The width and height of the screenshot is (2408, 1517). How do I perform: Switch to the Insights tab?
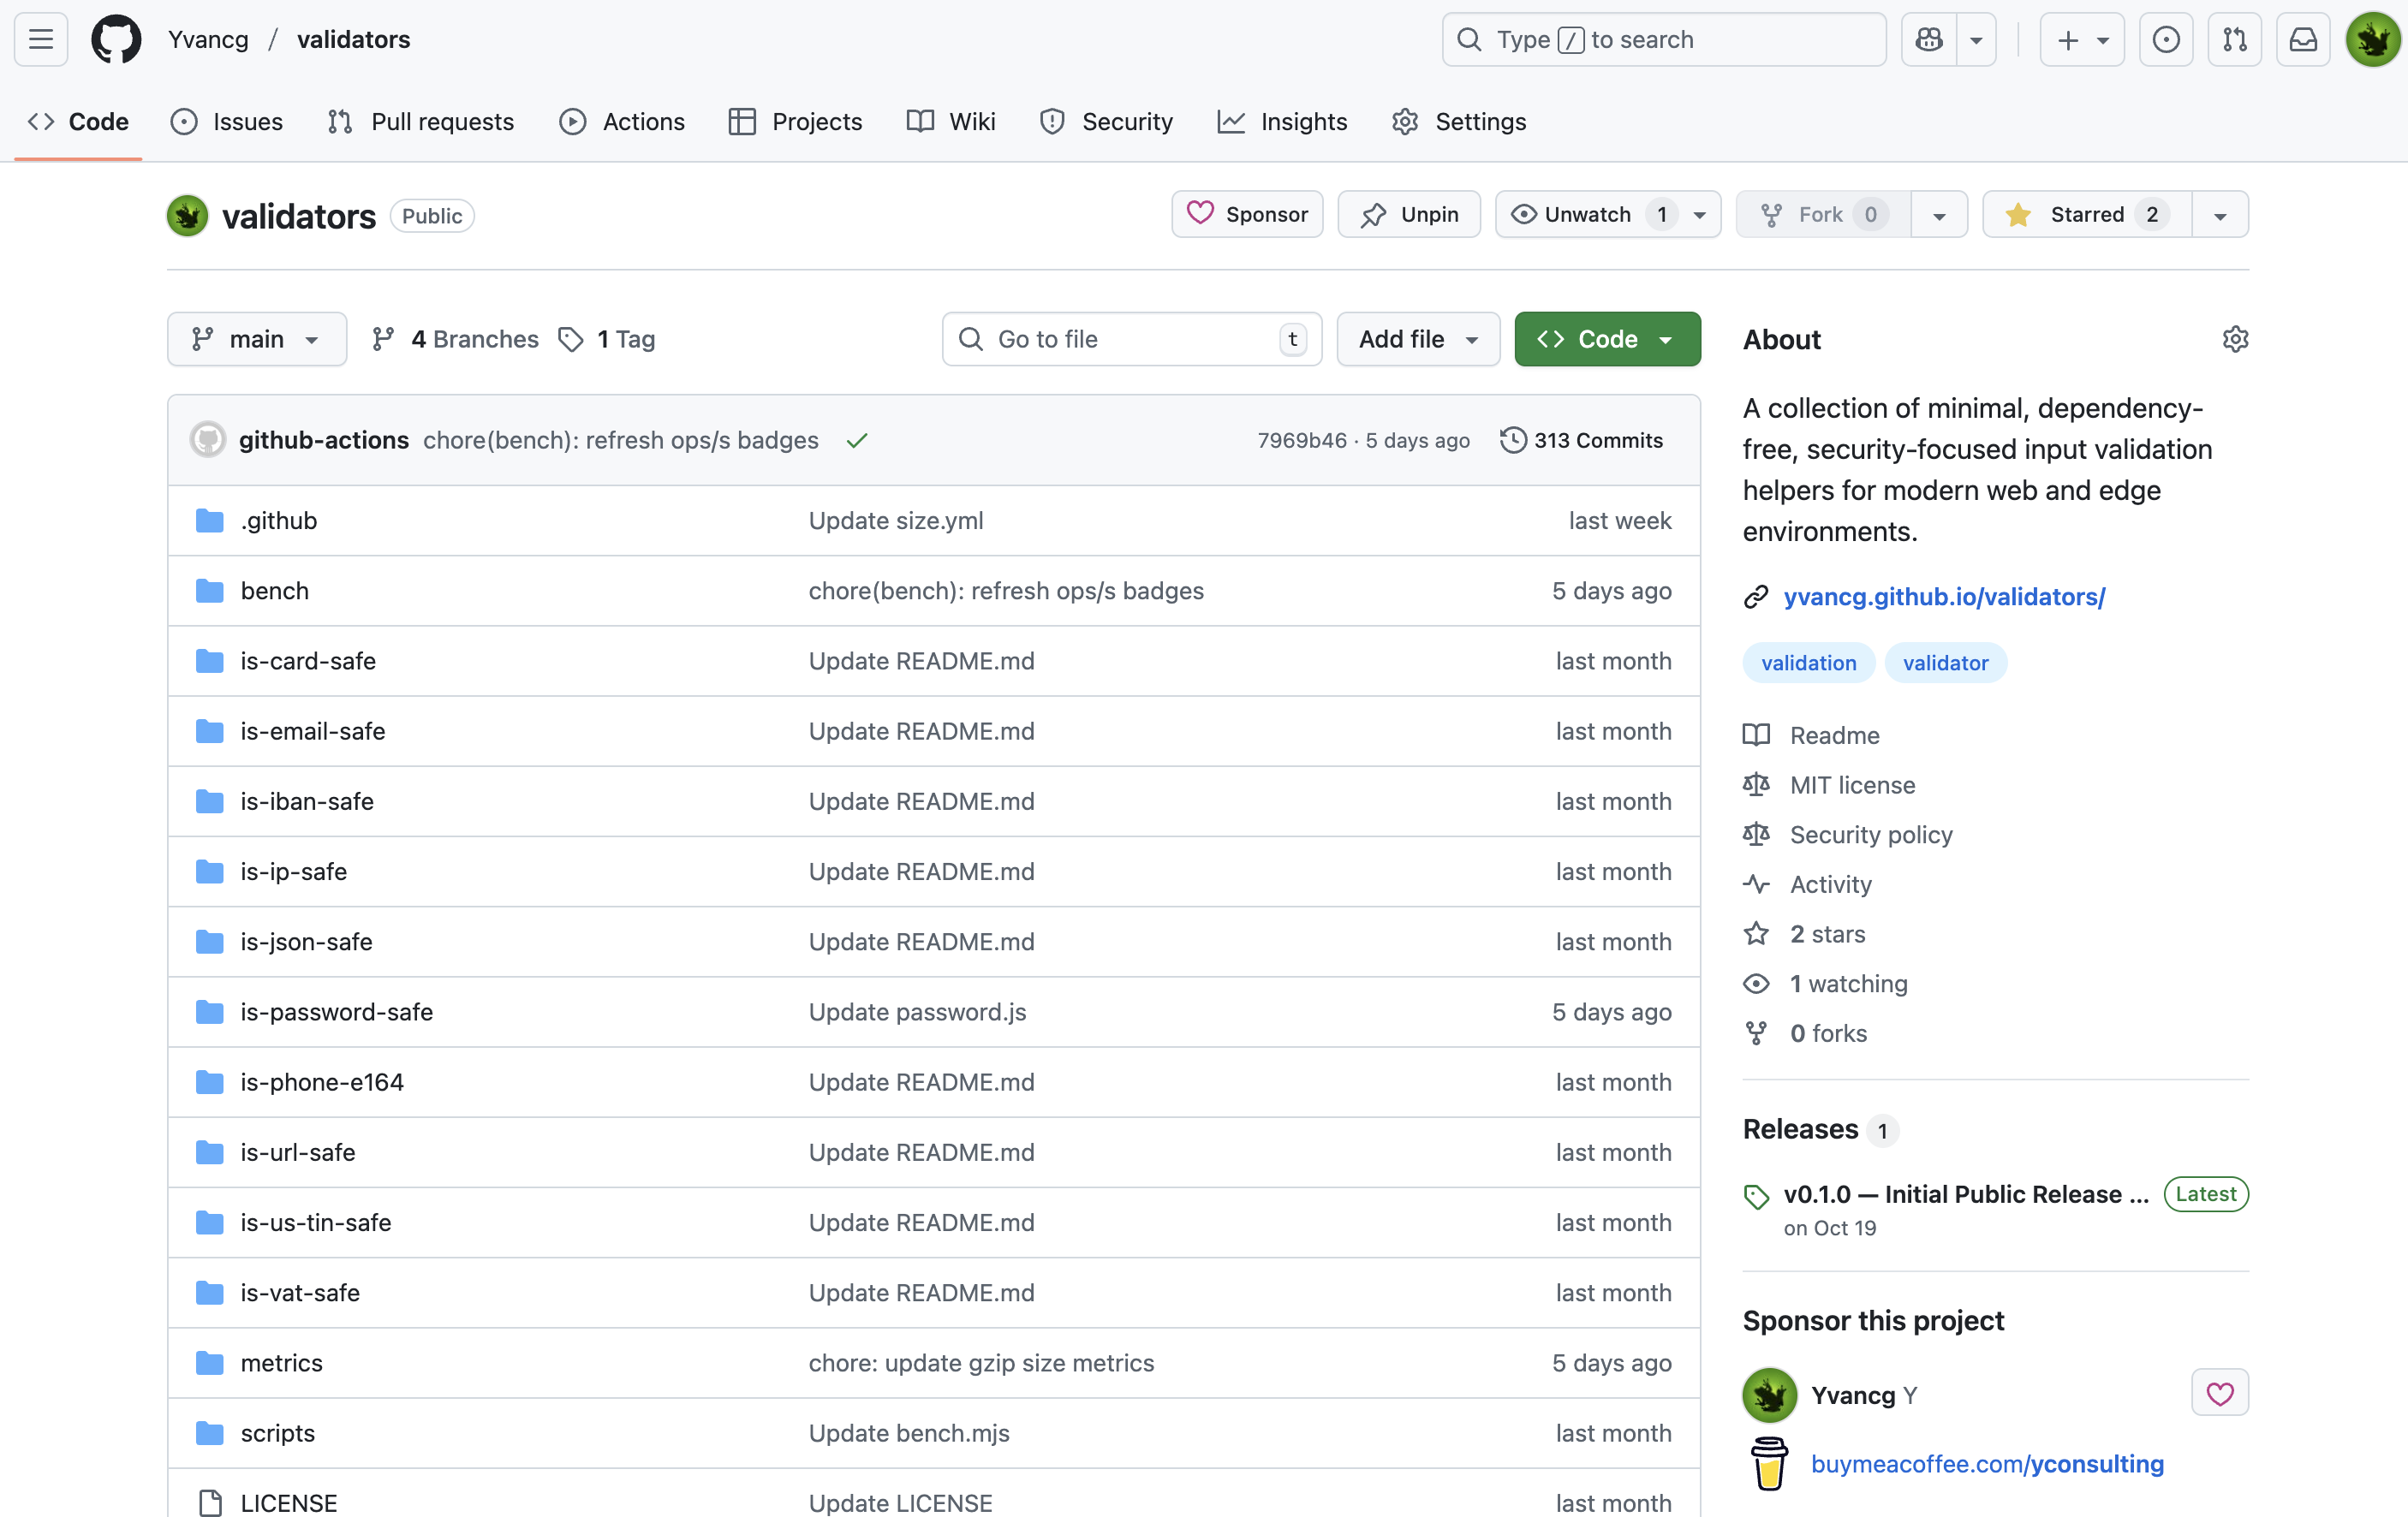pyautogui.click(x=1283, y=121)
